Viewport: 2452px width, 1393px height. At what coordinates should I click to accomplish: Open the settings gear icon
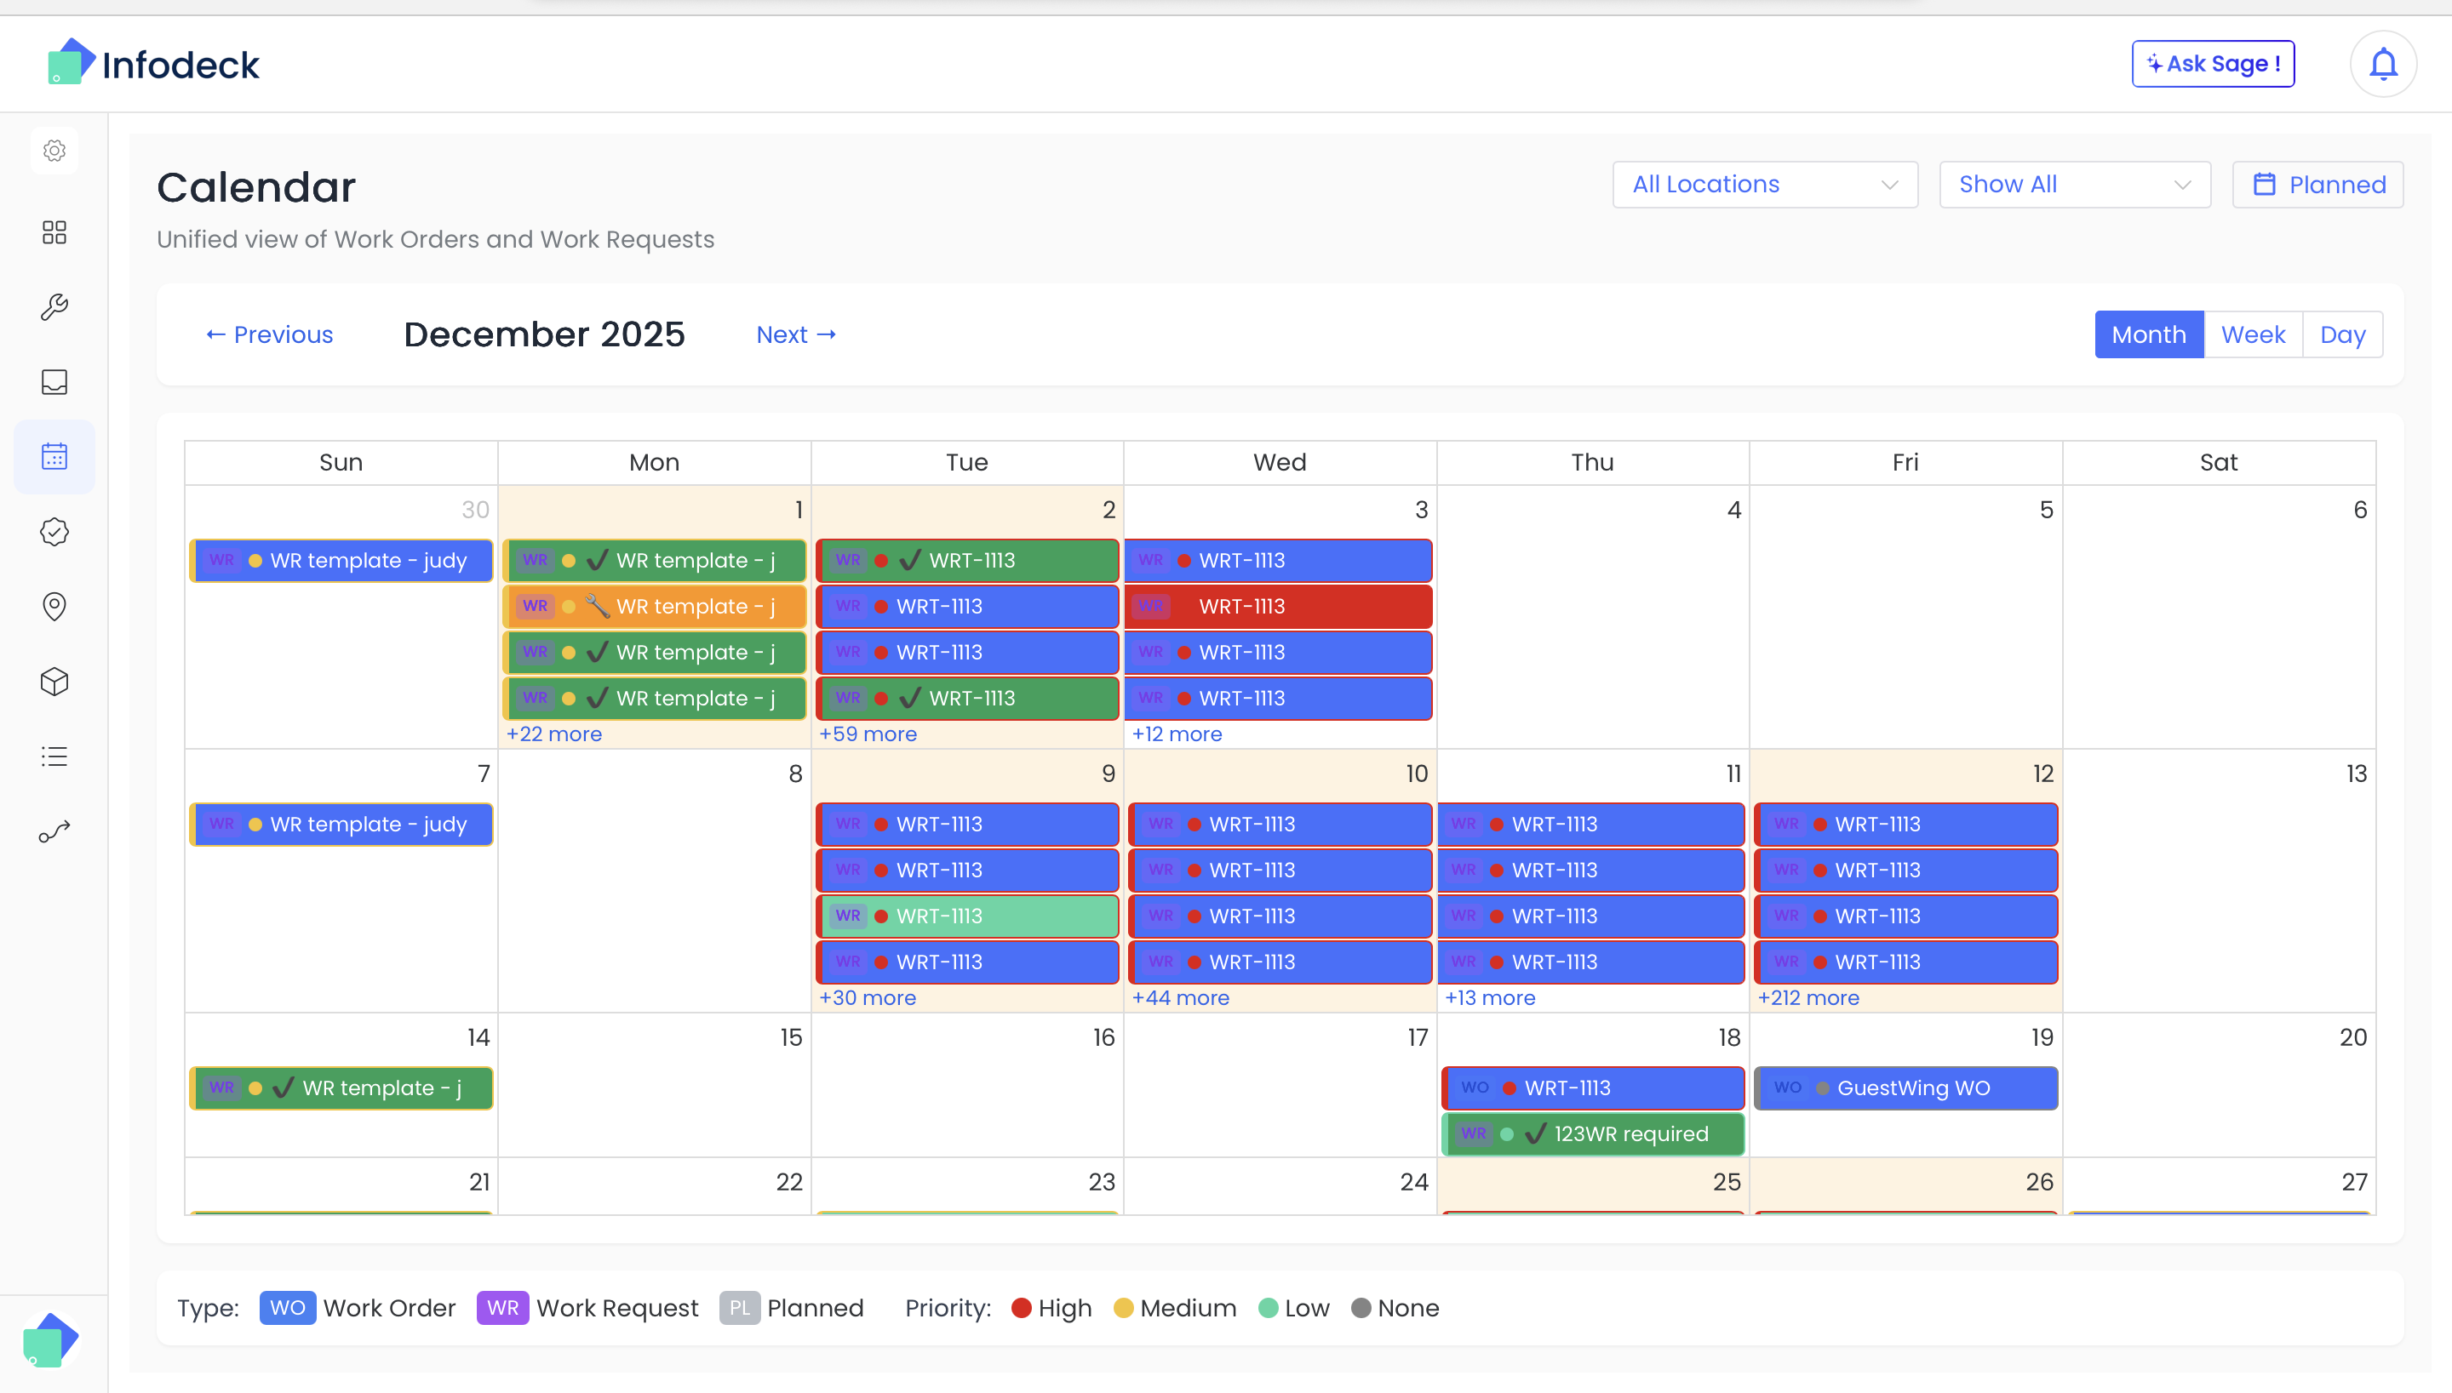tap(54, 151)
